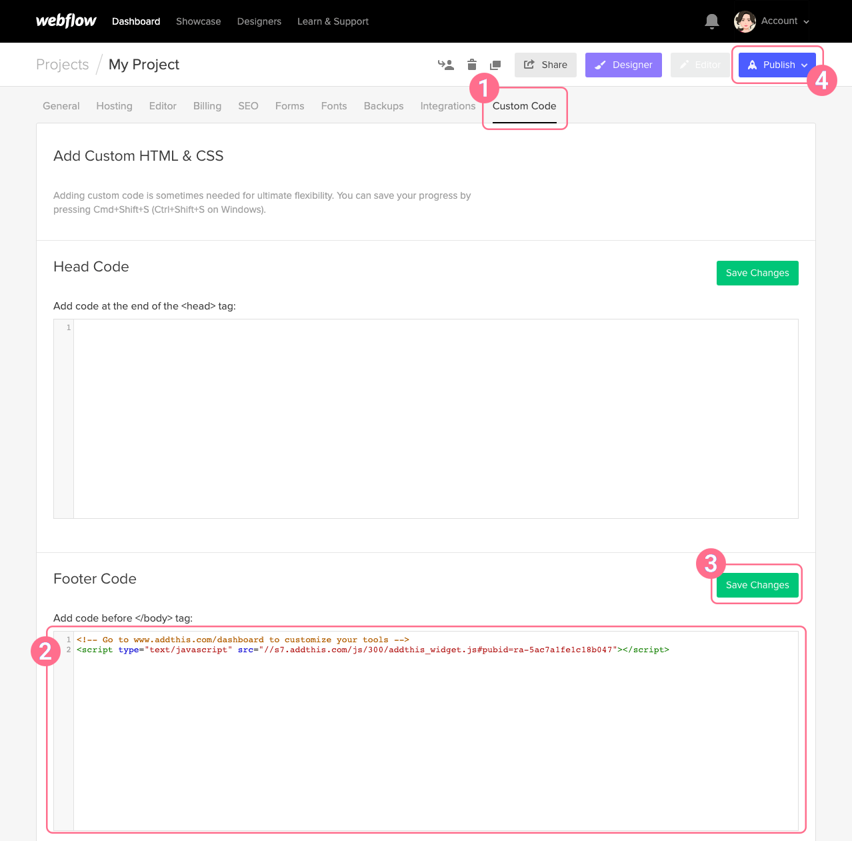The height and width of the screenshot is (841, 852).
Task: Click the Head Code heading
Action: 91,267
